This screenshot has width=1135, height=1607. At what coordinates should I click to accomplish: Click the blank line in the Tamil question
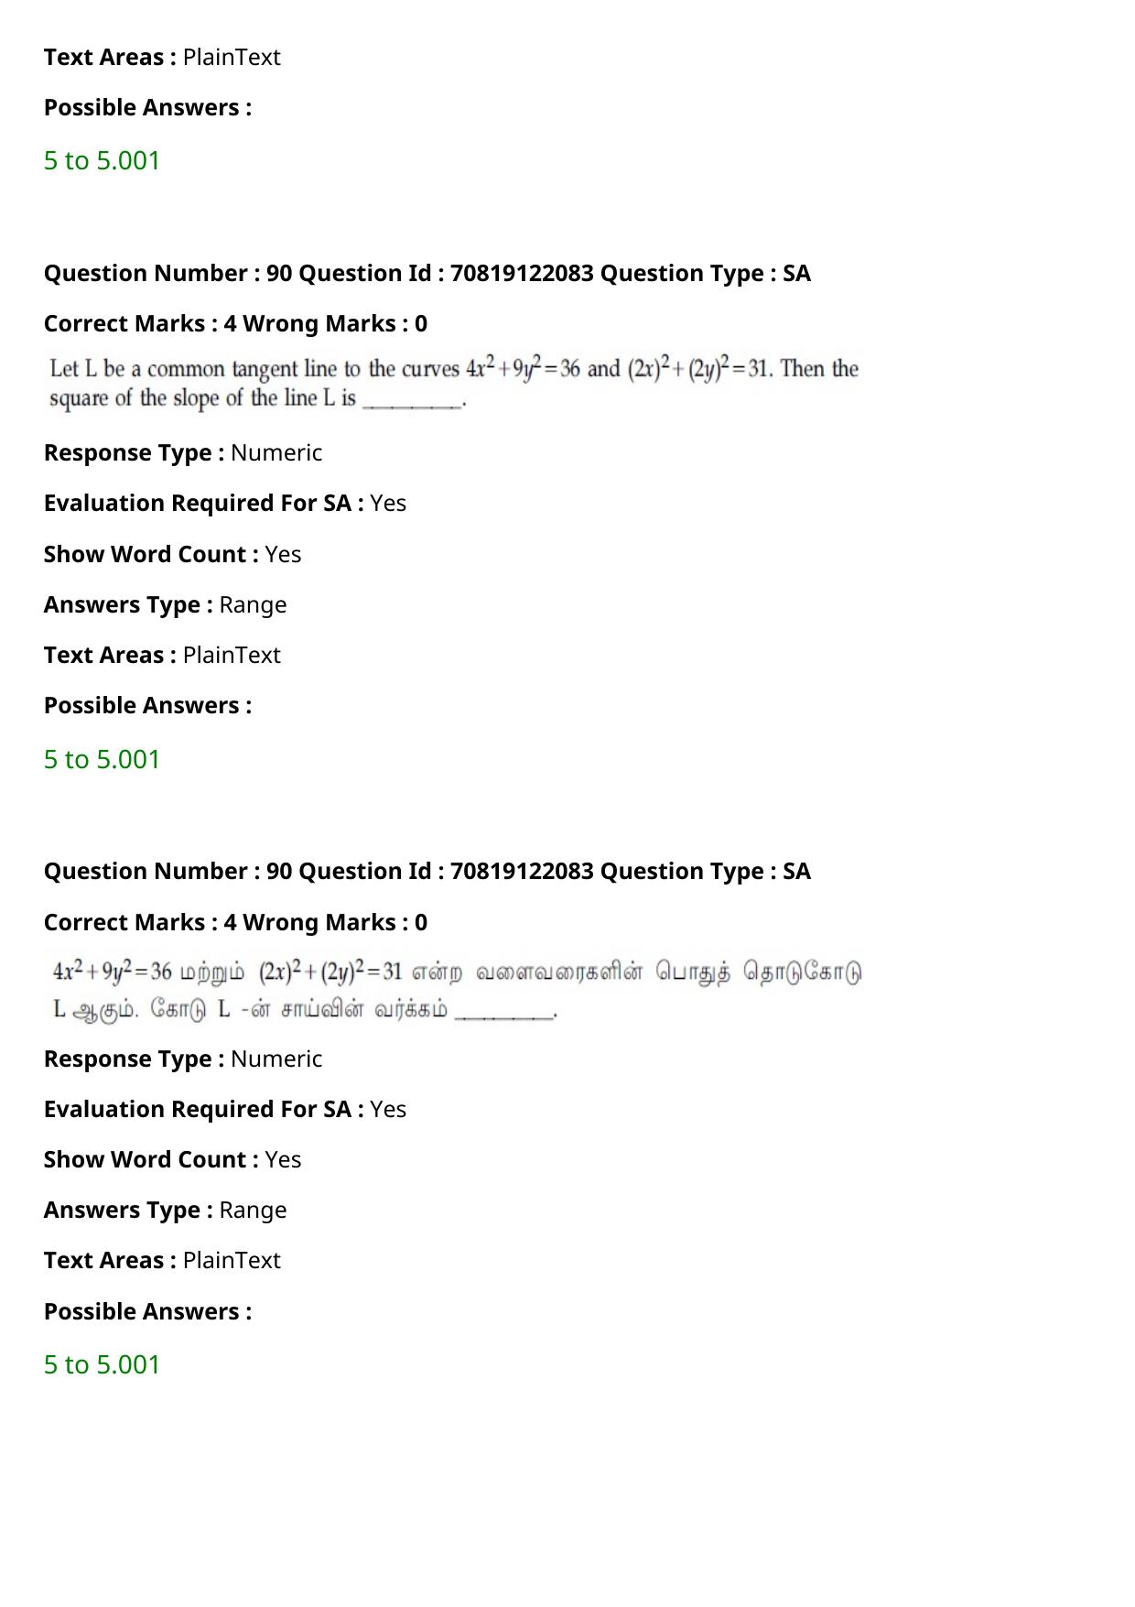[504, 1013]
